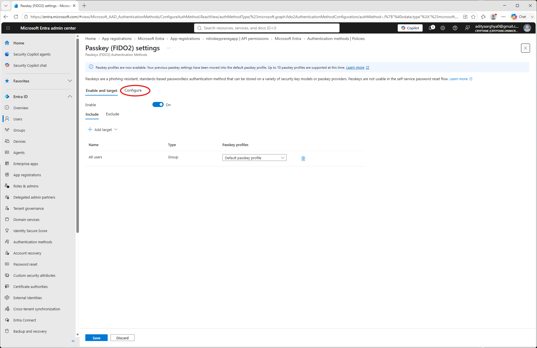The image size is (537, 348).
Task: Turn off the Enable passkey toggle
Action: [158, 104]
